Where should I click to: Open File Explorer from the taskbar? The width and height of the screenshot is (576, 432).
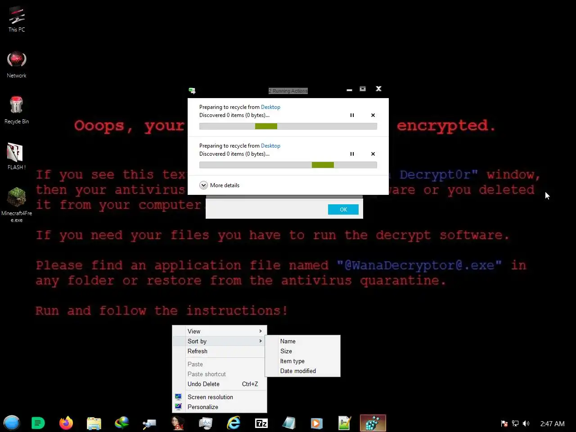(x=94, y=423)
